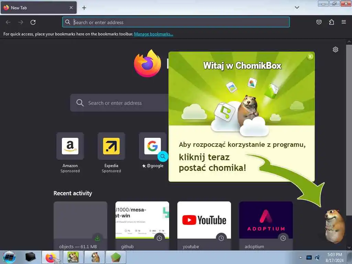
Task: Click the hamster character on the desktop
Action: [x=335, y=226]
